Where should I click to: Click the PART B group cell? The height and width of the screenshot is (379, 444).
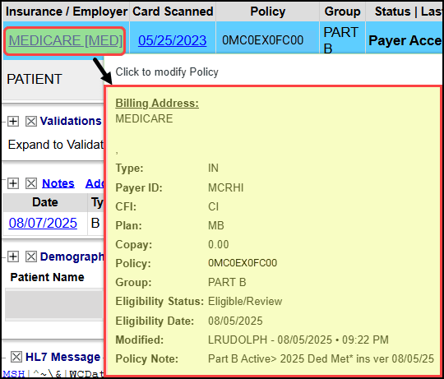(x=341, y=40)
